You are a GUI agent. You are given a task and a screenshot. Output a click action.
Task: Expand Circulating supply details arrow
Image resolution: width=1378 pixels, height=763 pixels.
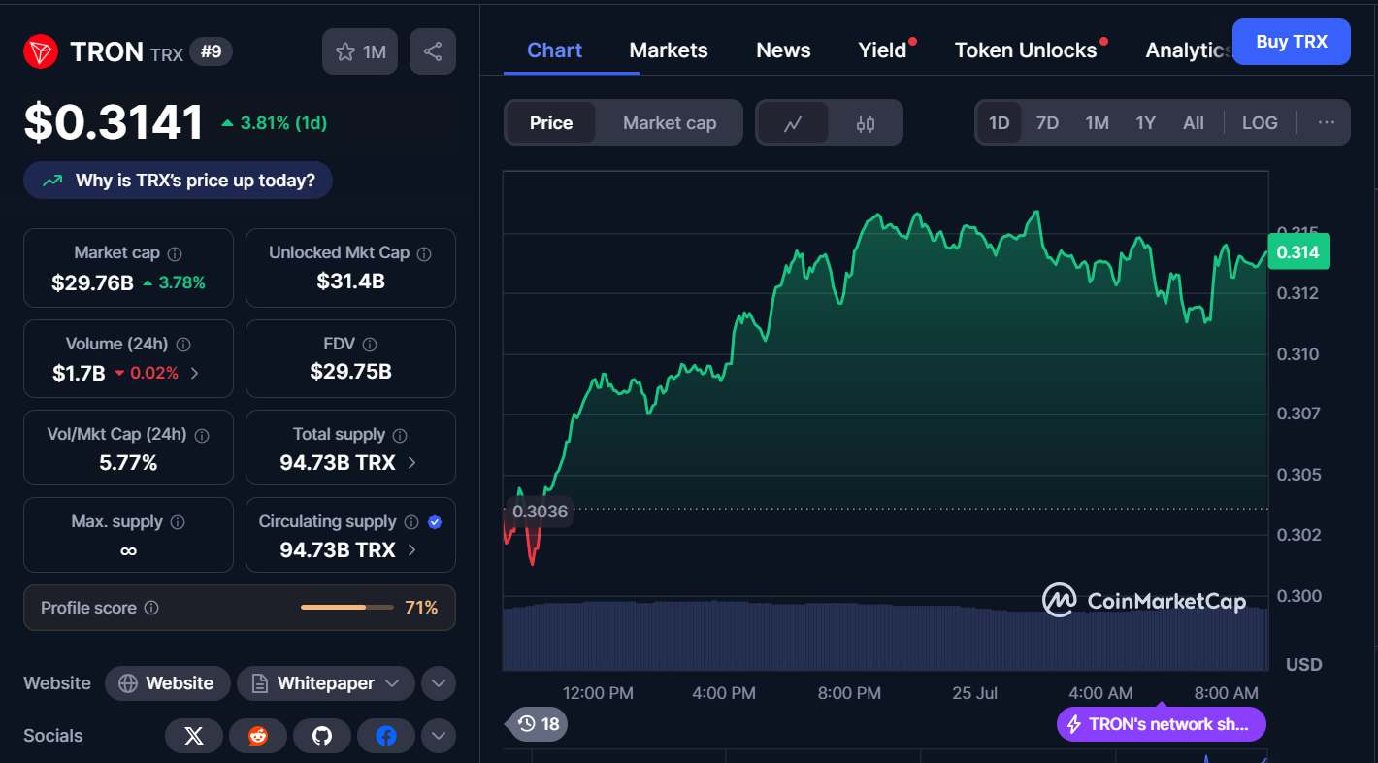click(x=411, y=550)
